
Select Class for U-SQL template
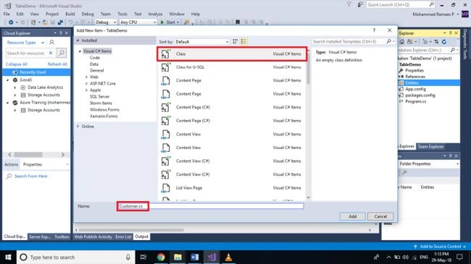click(232, 67)
